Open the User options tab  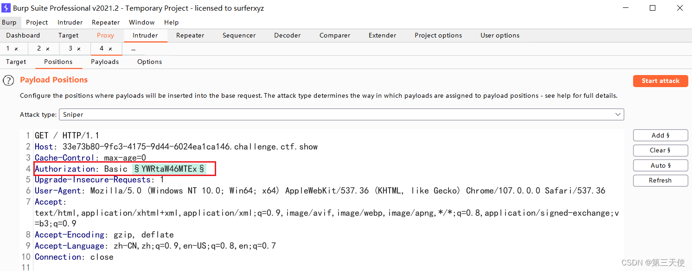pyautogui.click(x=500, y=35)
